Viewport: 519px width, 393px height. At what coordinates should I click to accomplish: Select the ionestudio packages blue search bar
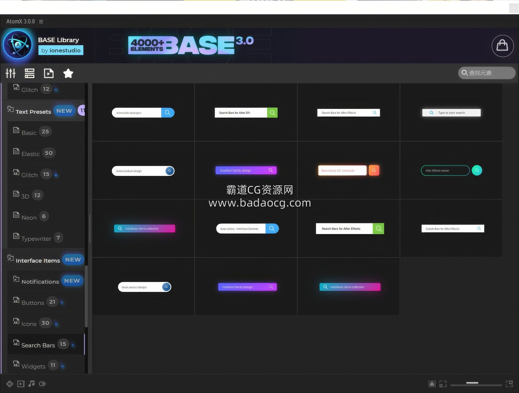point(143,112)
